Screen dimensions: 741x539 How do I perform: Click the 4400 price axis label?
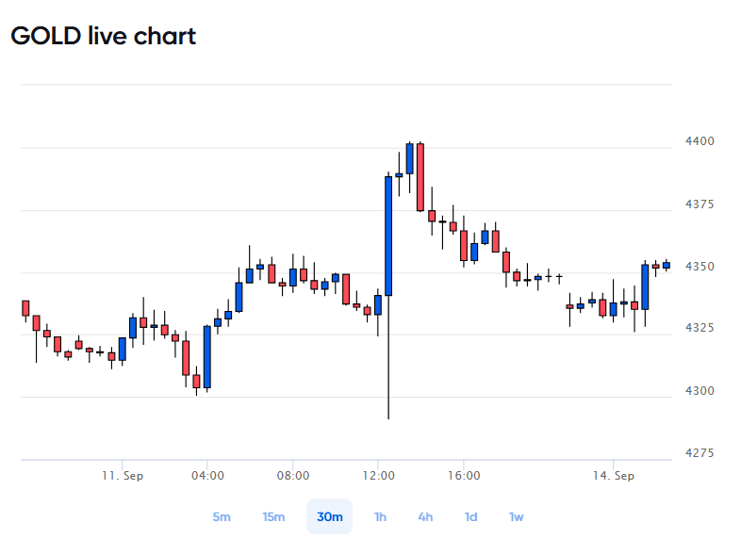(700, 140)
